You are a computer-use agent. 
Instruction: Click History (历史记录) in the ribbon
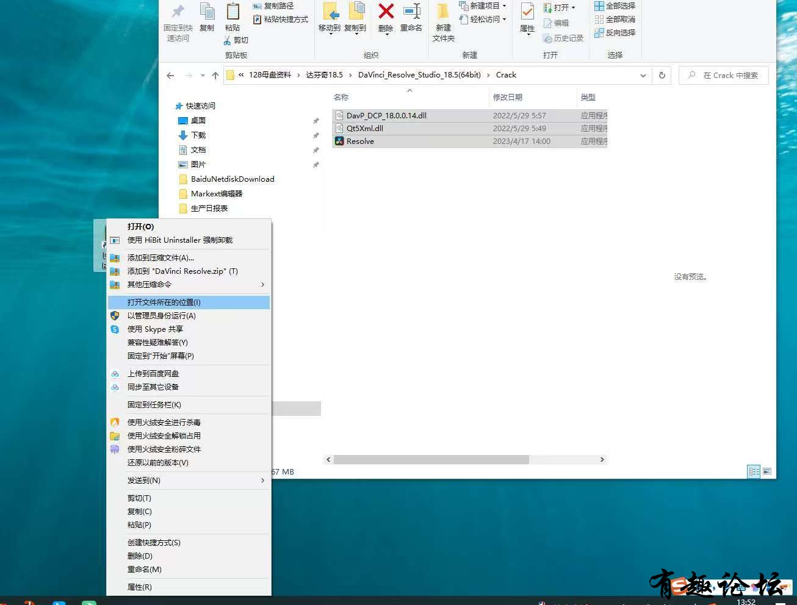(563, 38)
